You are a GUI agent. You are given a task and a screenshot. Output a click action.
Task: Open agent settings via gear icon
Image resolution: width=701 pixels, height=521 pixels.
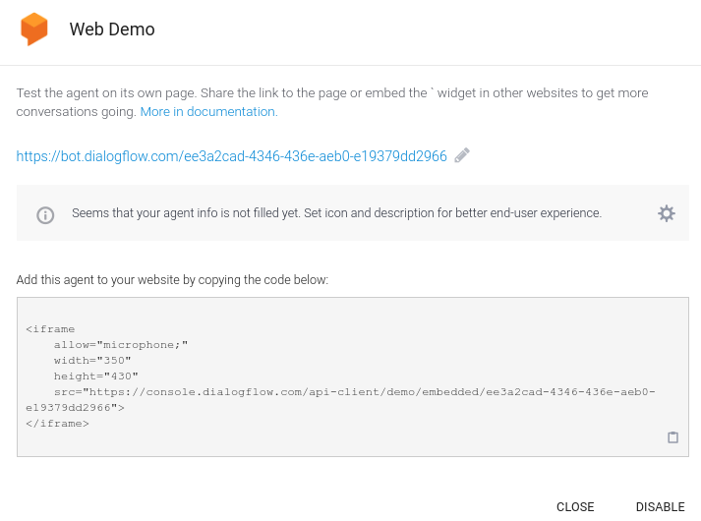pyautogui.click(x=667, y=213)
